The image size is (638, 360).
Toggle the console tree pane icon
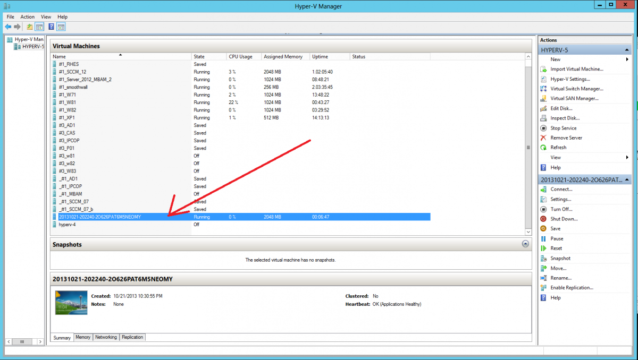tap(39, 27)
